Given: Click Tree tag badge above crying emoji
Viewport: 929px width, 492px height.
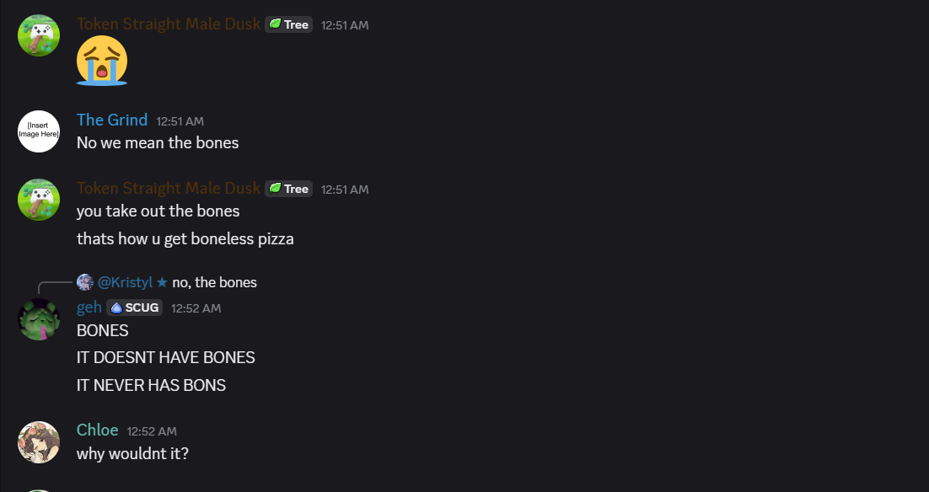Looking at the screenshot, I should [x=288, y=24].
